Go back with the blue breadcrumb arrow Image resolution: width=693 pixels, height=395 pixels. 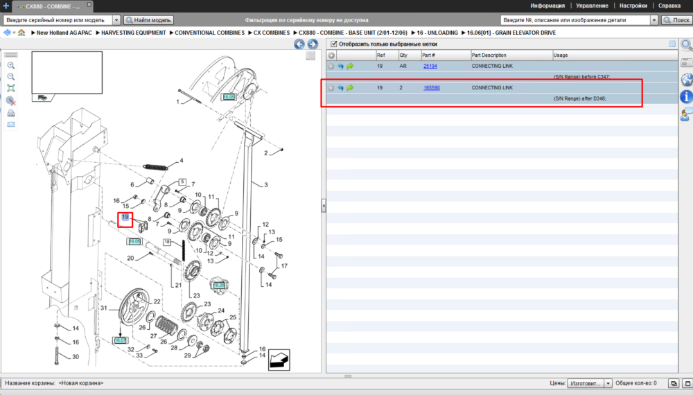(x=7, y=33)
